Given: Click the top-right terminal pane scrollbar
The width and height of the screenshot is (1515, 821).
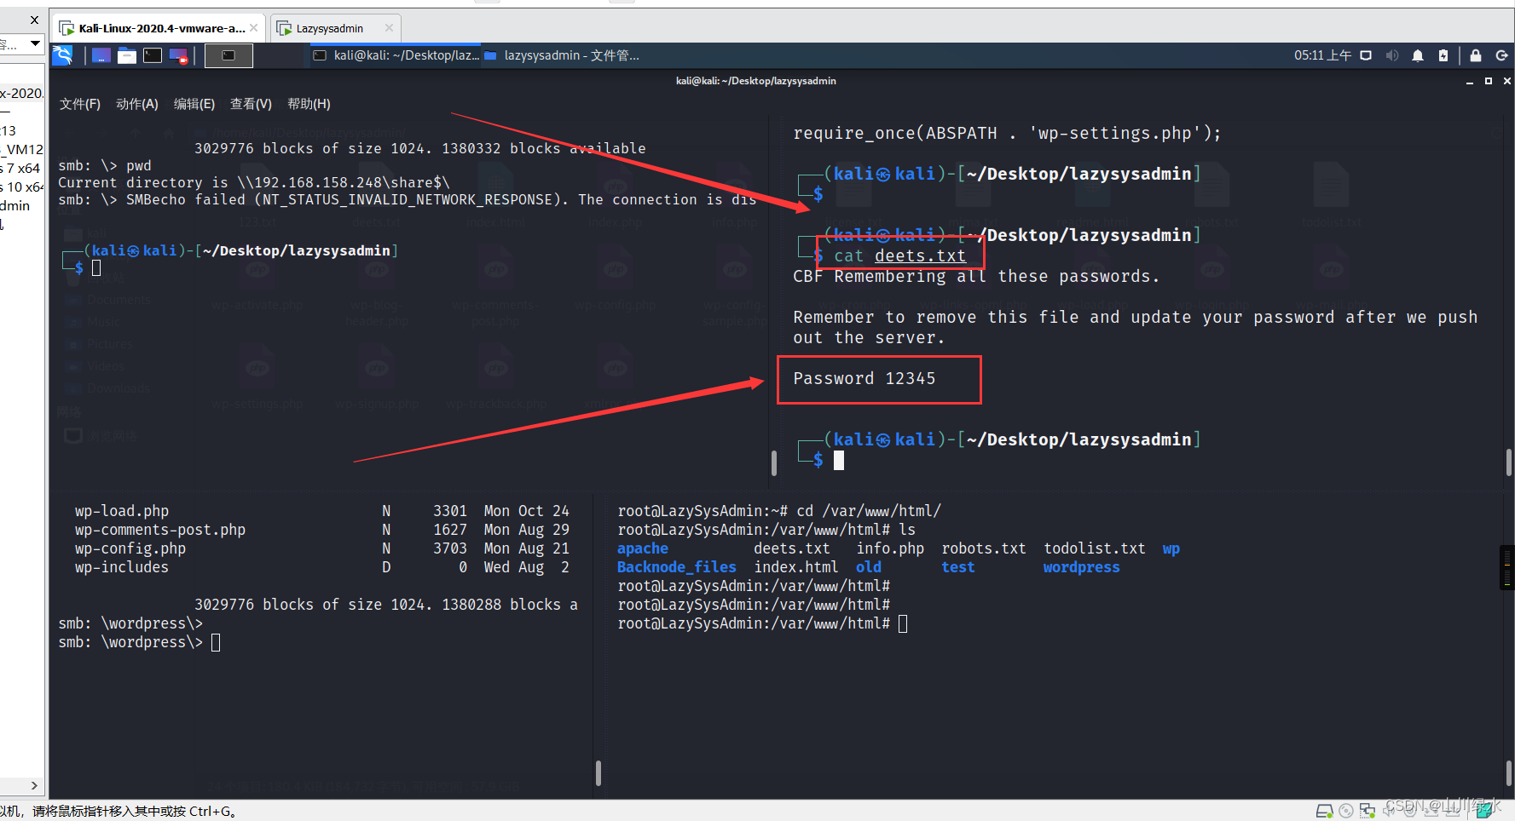Looking at the screenshot, I should pyautogui.click(x=1508, y=462).
